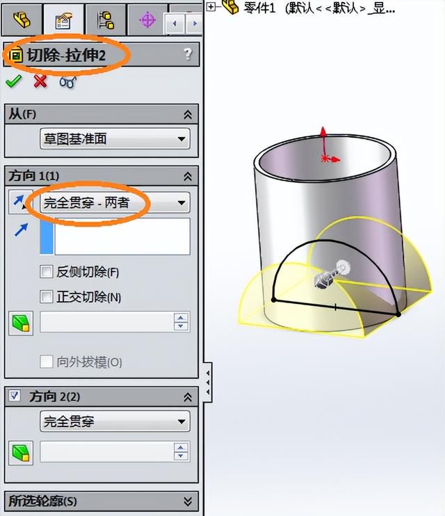Cancel the feature with red X
Image resolution: width=445 pixels, height=516 pixels.
click(x=40, y=81)
